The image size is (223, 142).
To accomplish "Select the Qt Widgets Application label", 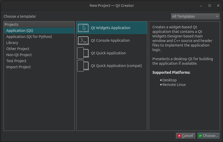I will pos(110,28).
